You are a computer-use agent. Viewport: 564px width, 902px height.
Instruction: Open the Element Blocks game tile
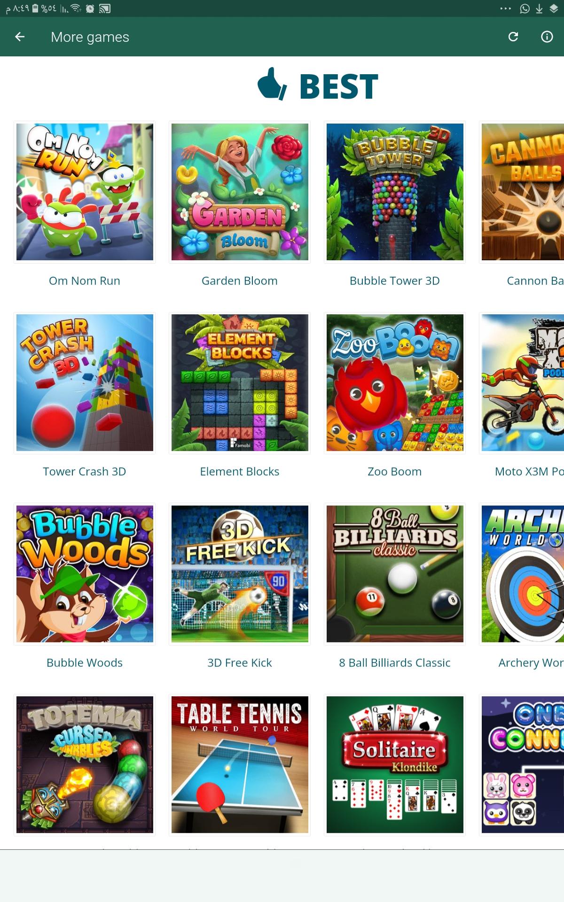pyautogui.click(x=240, y=383)
